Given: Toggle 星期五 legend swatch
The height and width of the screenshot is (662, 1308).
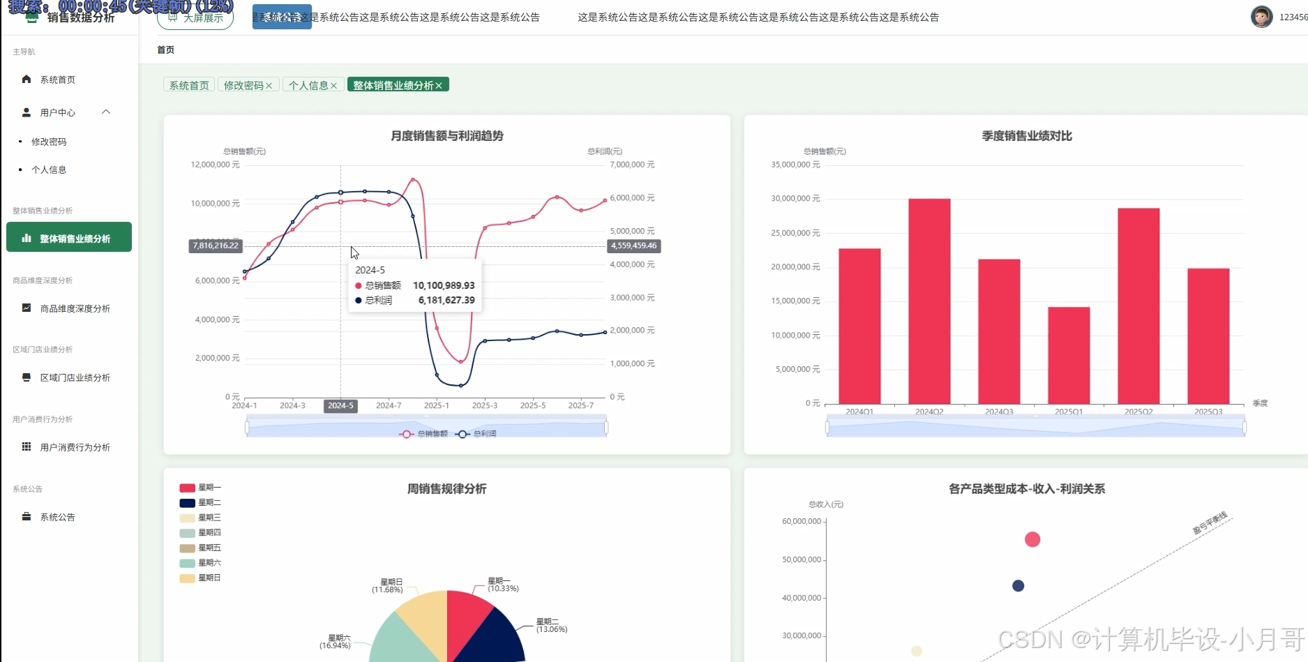Looking at the screenshot, I should 187,548.
